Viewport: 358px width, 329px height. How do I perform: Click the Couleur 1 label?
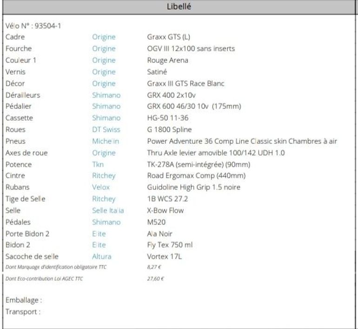pos(21,60)
